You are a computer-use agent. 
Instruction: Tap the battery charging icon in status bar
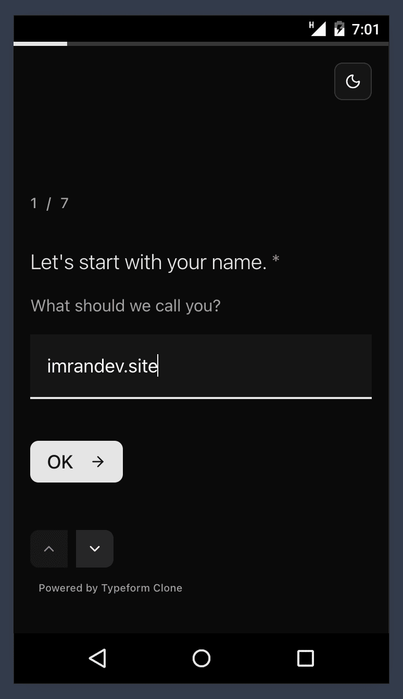(x=339, y=29)
